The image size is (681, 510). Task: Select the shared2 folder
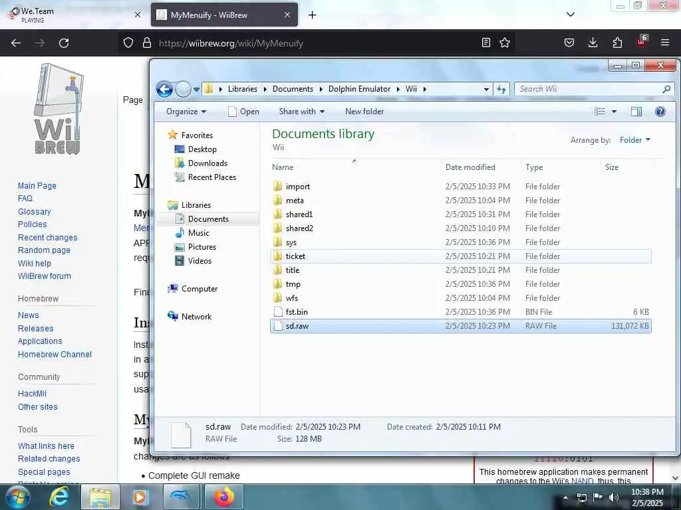point(460,228)
